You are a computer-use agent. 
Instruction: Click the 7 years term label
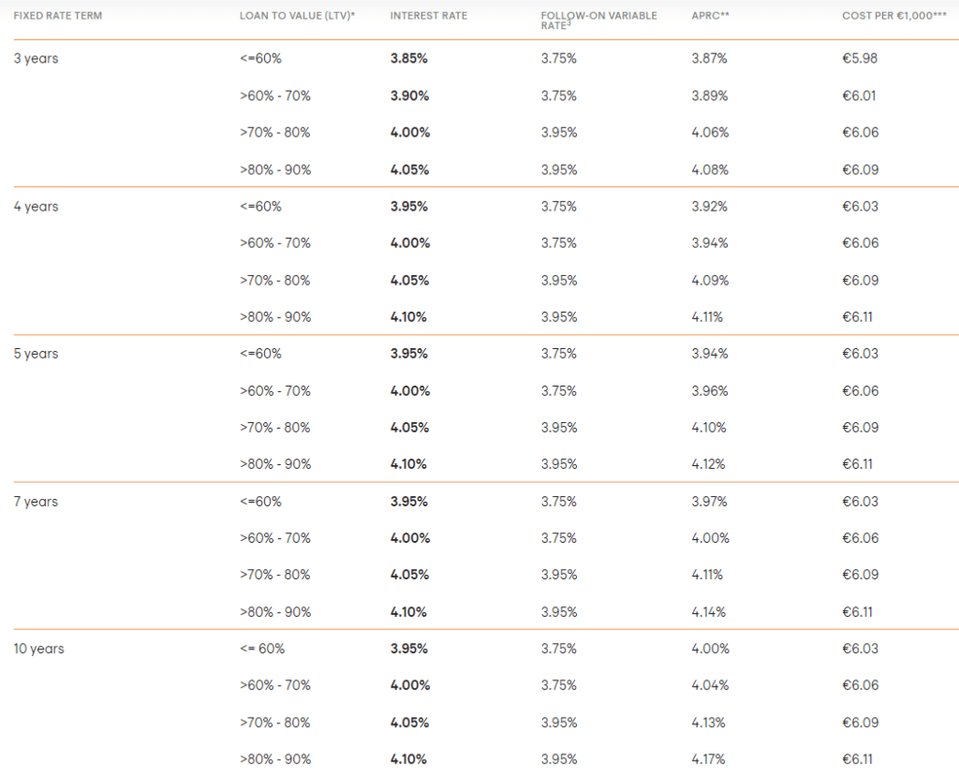[x=36, y=502]
